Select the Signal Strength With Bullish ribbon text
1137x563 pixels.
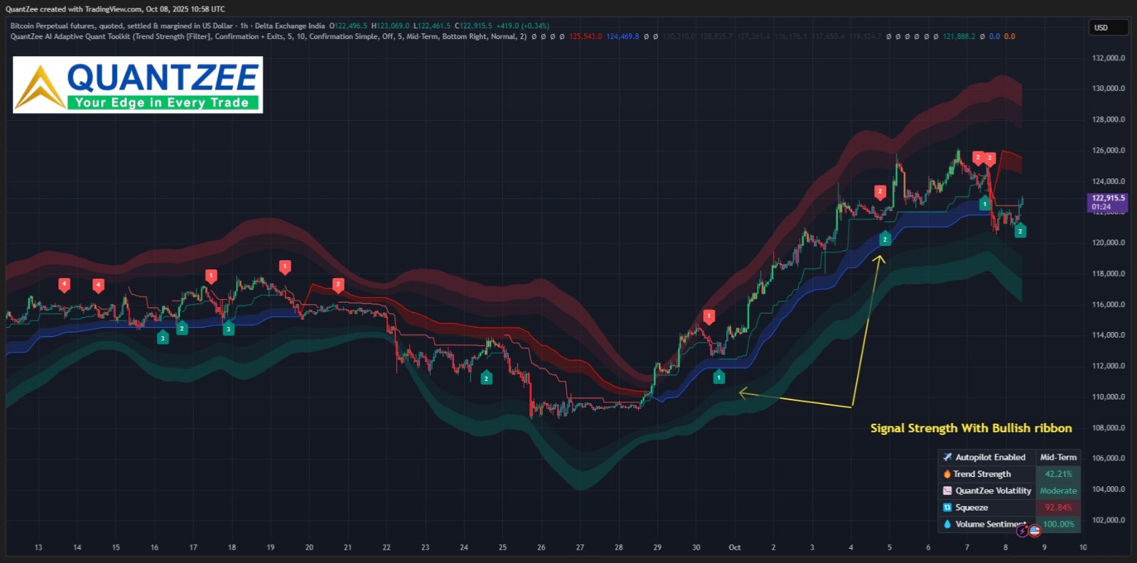971,428
